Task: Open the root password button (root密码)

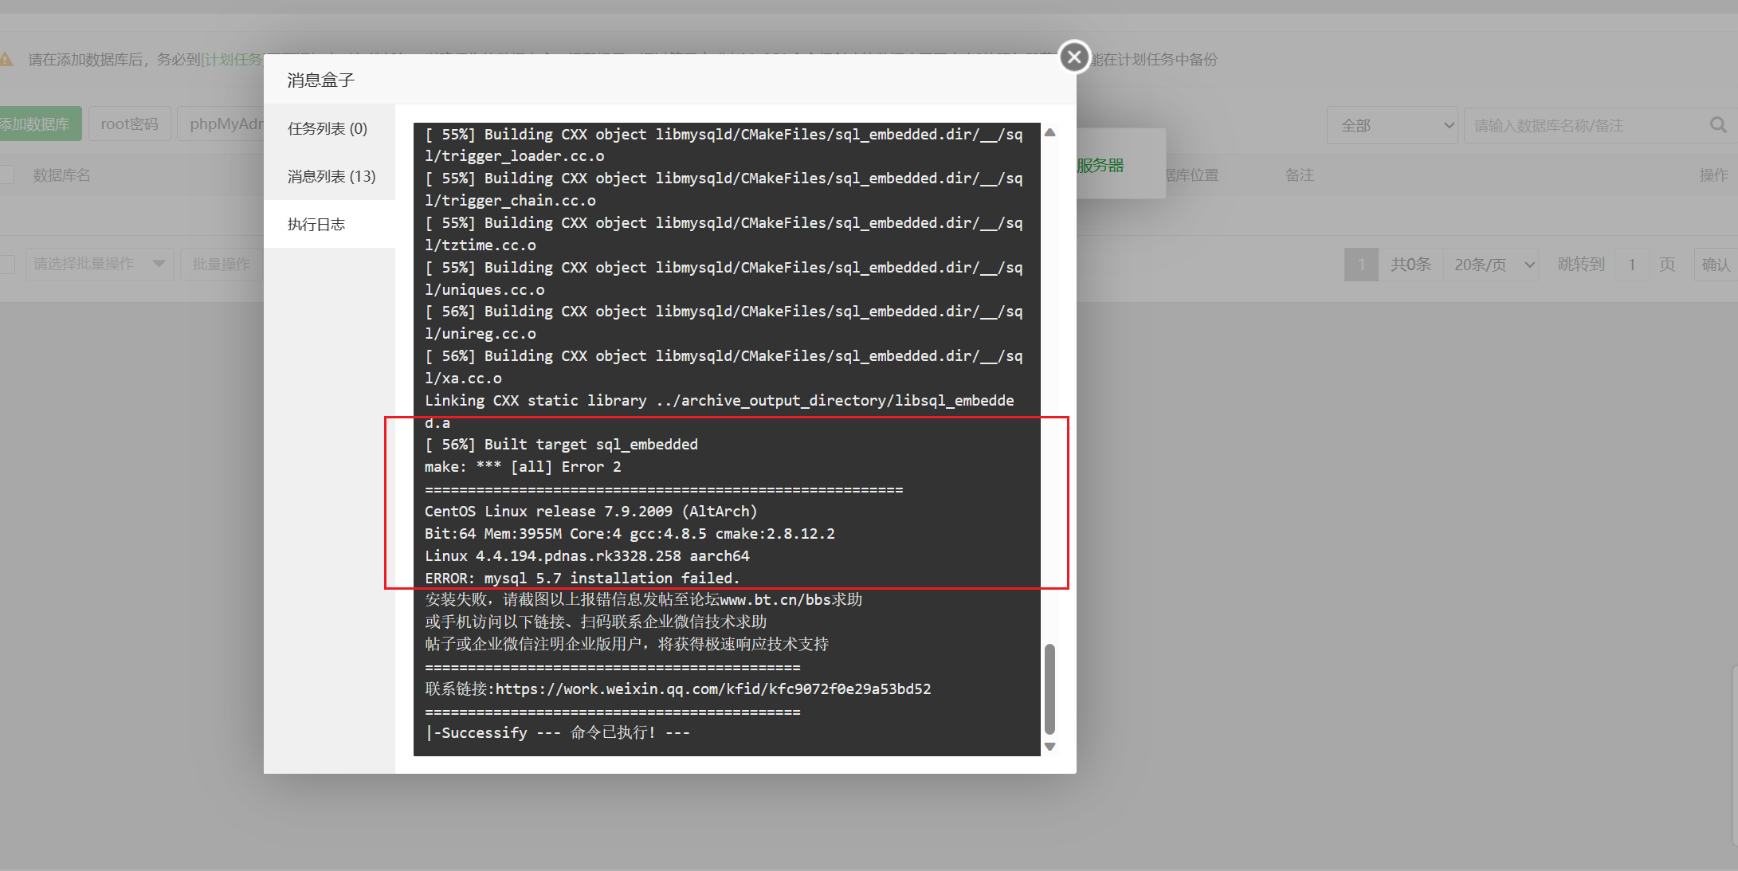Action: point(129,124)
